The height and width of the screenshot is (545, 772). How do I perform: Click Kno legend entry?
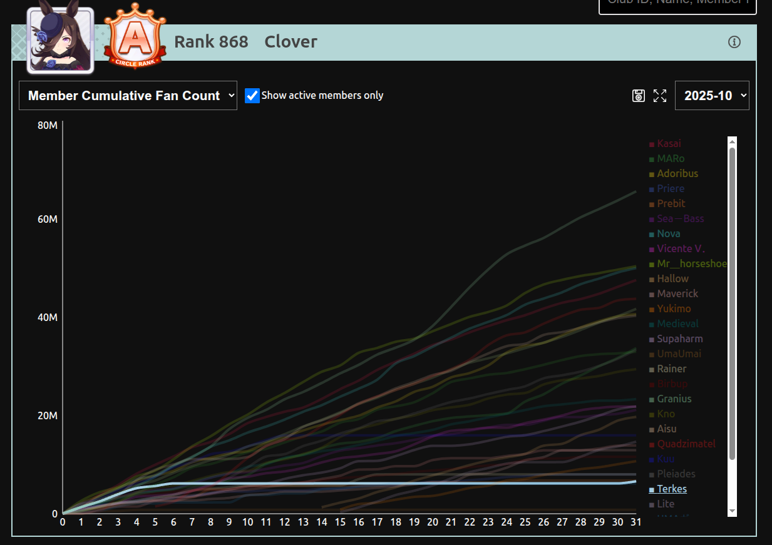[662, 414]
